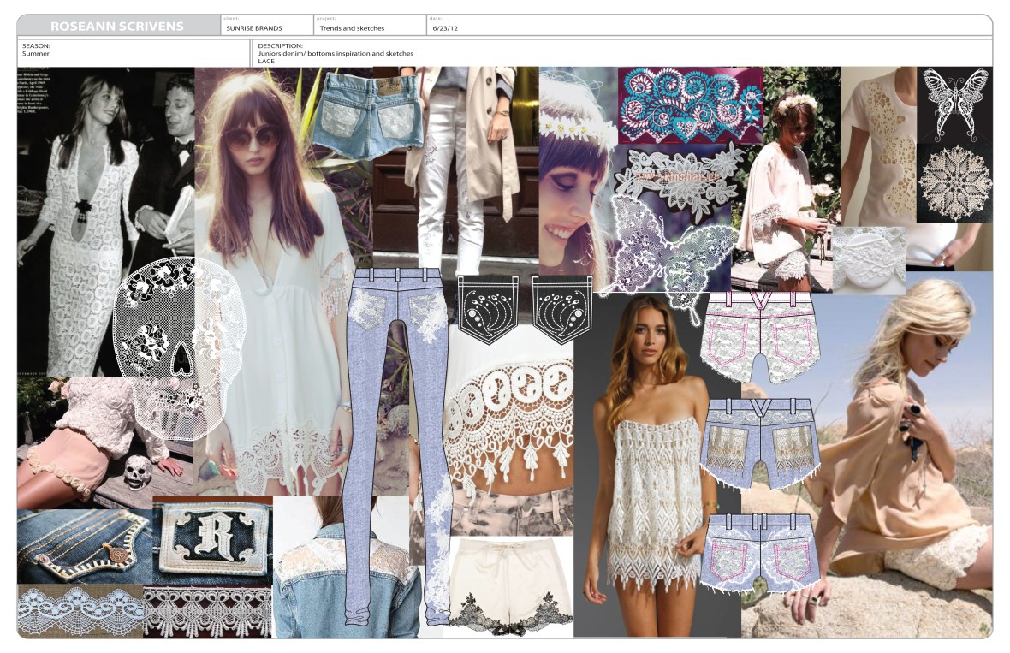This screenshot has height=653, width=1010.
Task: Click the ROSEANN SCRIVENS title header
Action: [x=116, y=27]
